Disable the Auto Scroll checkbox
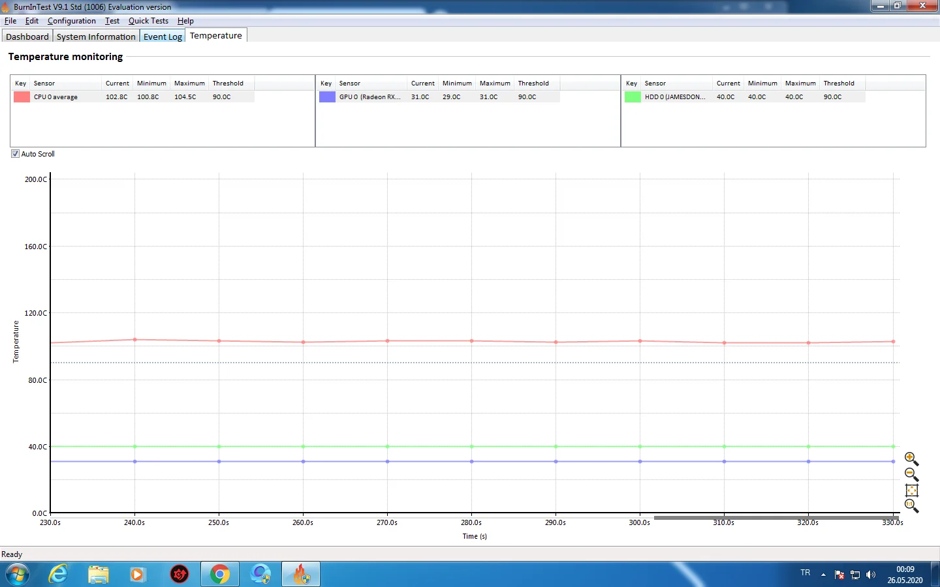 (15, 154)
